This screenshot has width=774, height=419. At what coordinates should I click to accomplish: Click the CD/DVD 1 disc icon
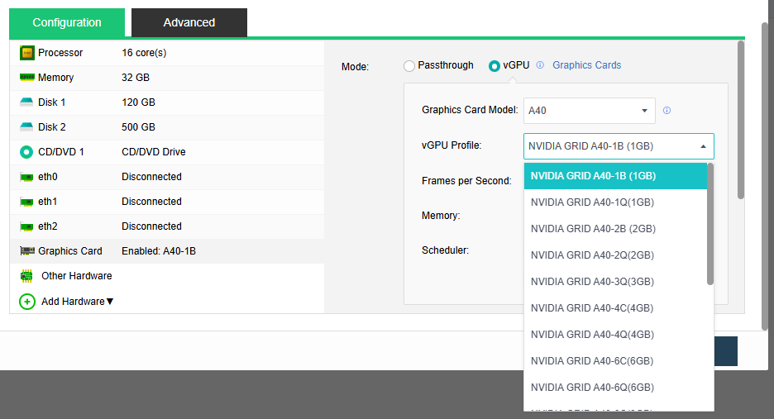[26, 152]
